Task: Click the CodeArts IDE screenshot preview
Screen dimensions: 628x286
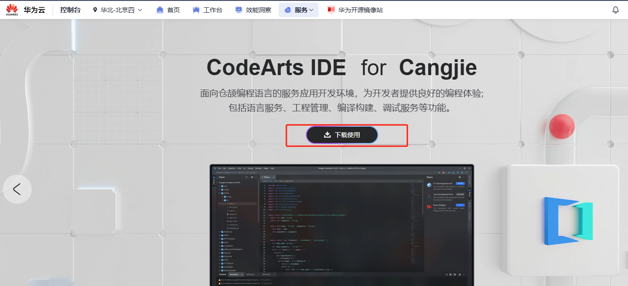Action: (x=342, y=225)
